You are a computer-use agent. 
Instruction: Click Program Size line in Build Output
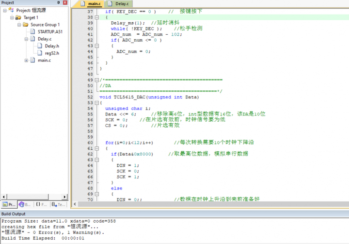tap(59, 221)
